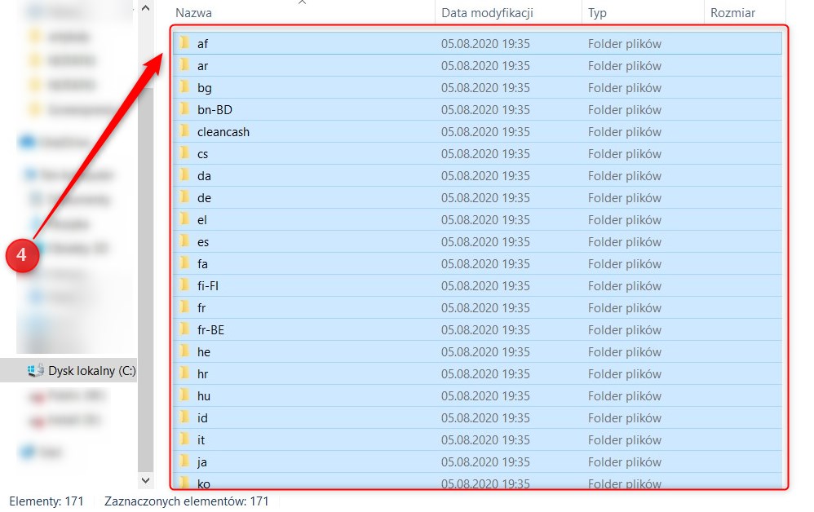814x512 pixels.
Task: Click the folder icon next to af
Action: (184, 43)
